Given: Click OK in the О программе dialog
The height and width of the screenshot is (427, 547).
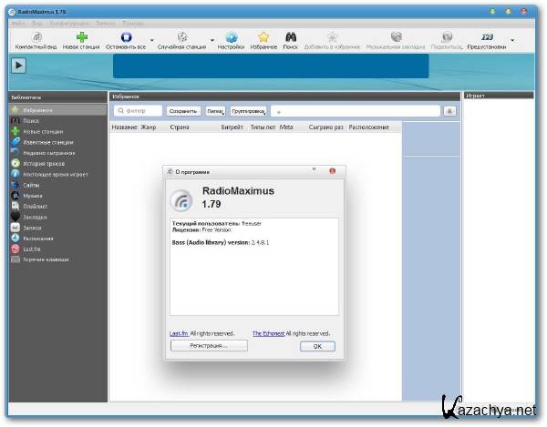Looking at the screenshot, I should coord(316,346).
